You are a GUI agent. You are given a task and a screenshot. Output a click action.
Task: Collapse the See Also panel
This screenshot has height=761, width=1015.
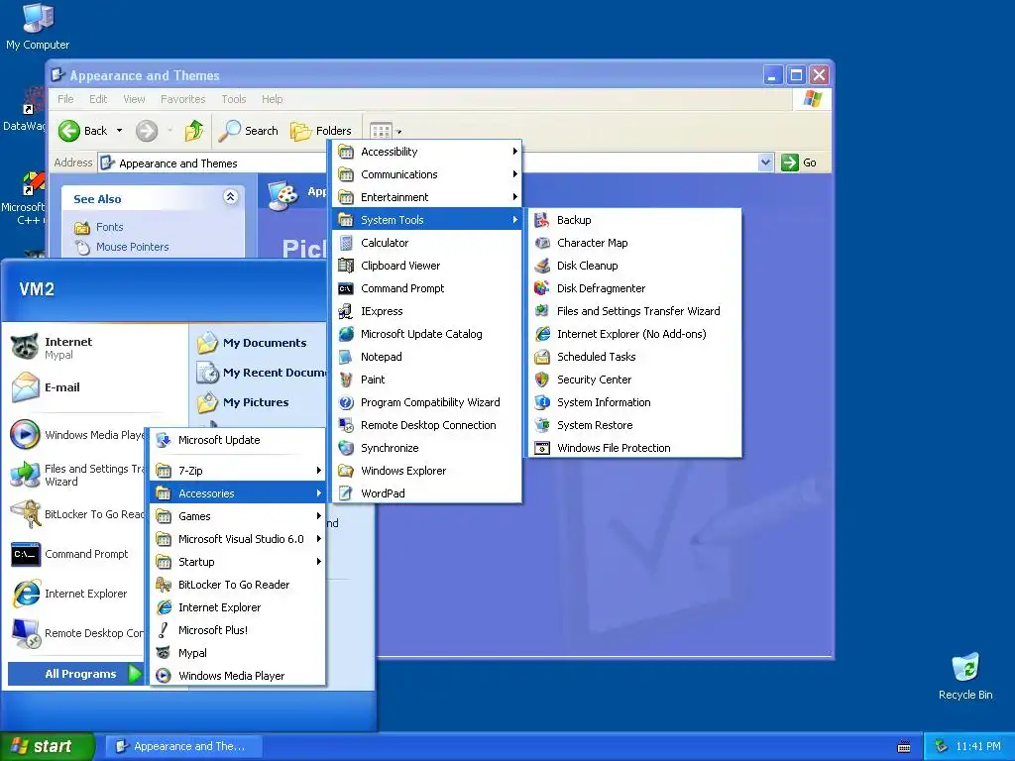coord(230,197)
